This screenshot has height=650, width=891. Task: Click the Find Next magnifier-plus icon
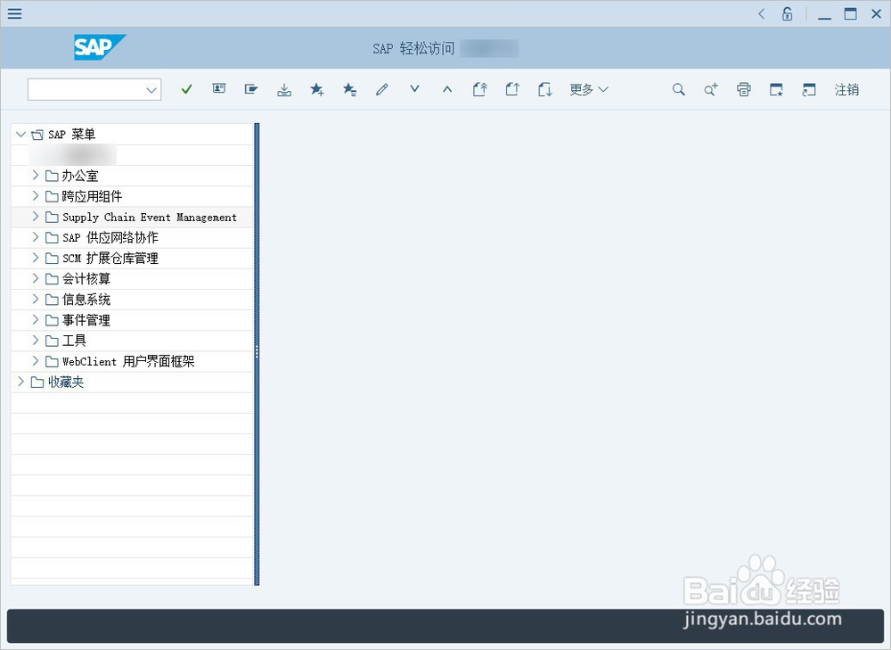point(711,89)
